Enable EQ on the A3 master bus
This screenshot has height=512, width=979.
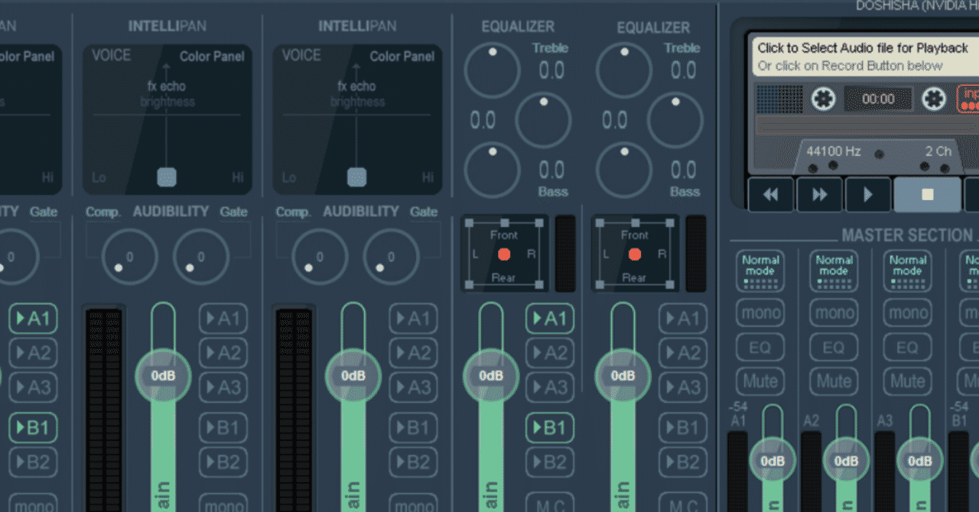coord(907,348)
